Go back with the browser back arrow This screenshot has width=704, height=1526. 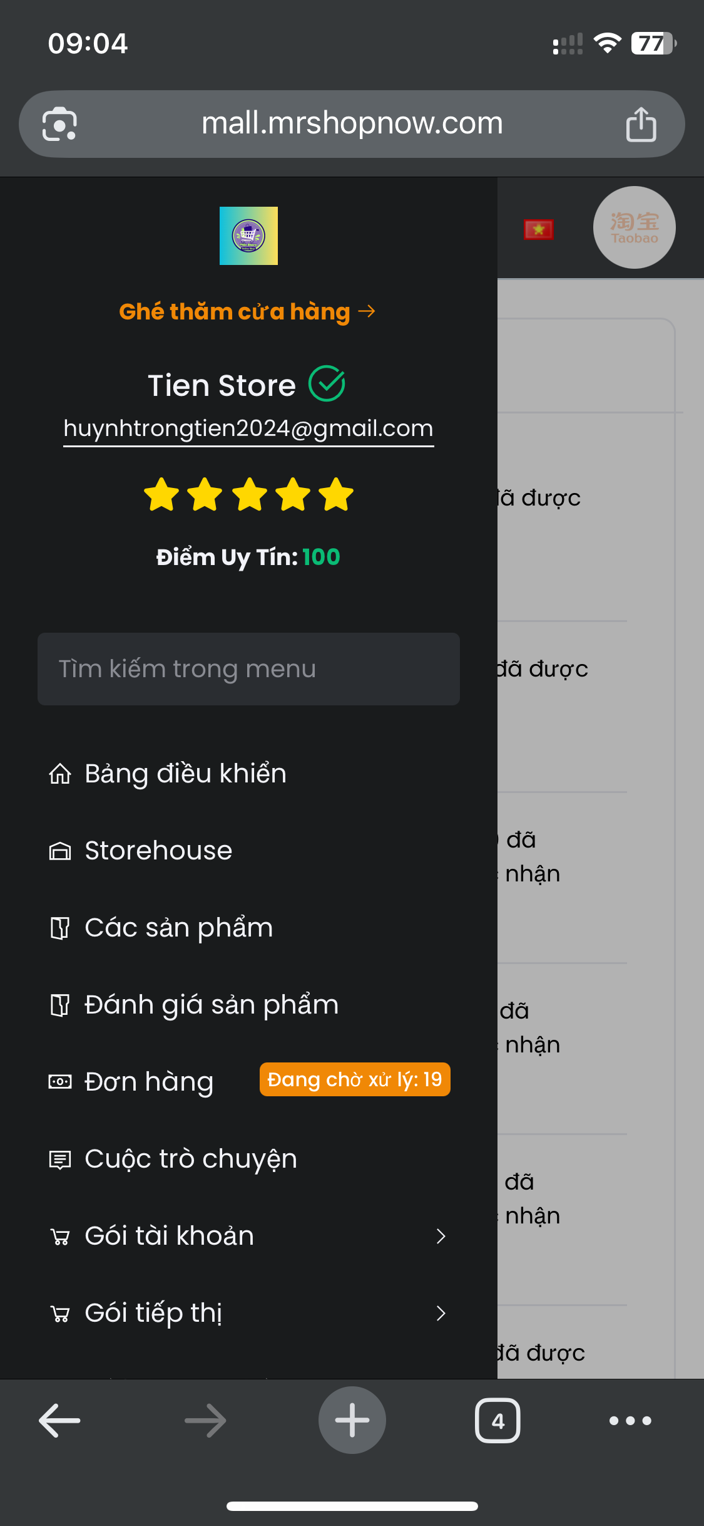59,1420
